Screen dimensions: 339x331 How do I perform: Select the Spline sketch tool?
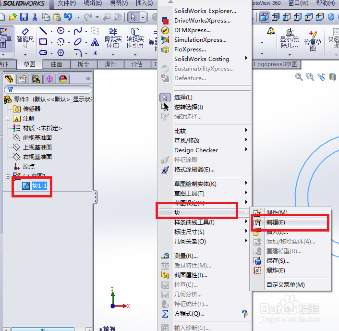78,31
